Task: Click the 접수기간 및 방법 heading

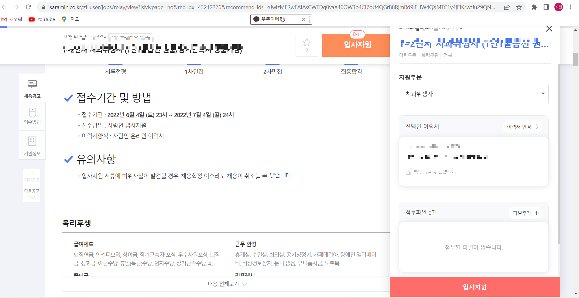Action: click(x=114, y=97)
